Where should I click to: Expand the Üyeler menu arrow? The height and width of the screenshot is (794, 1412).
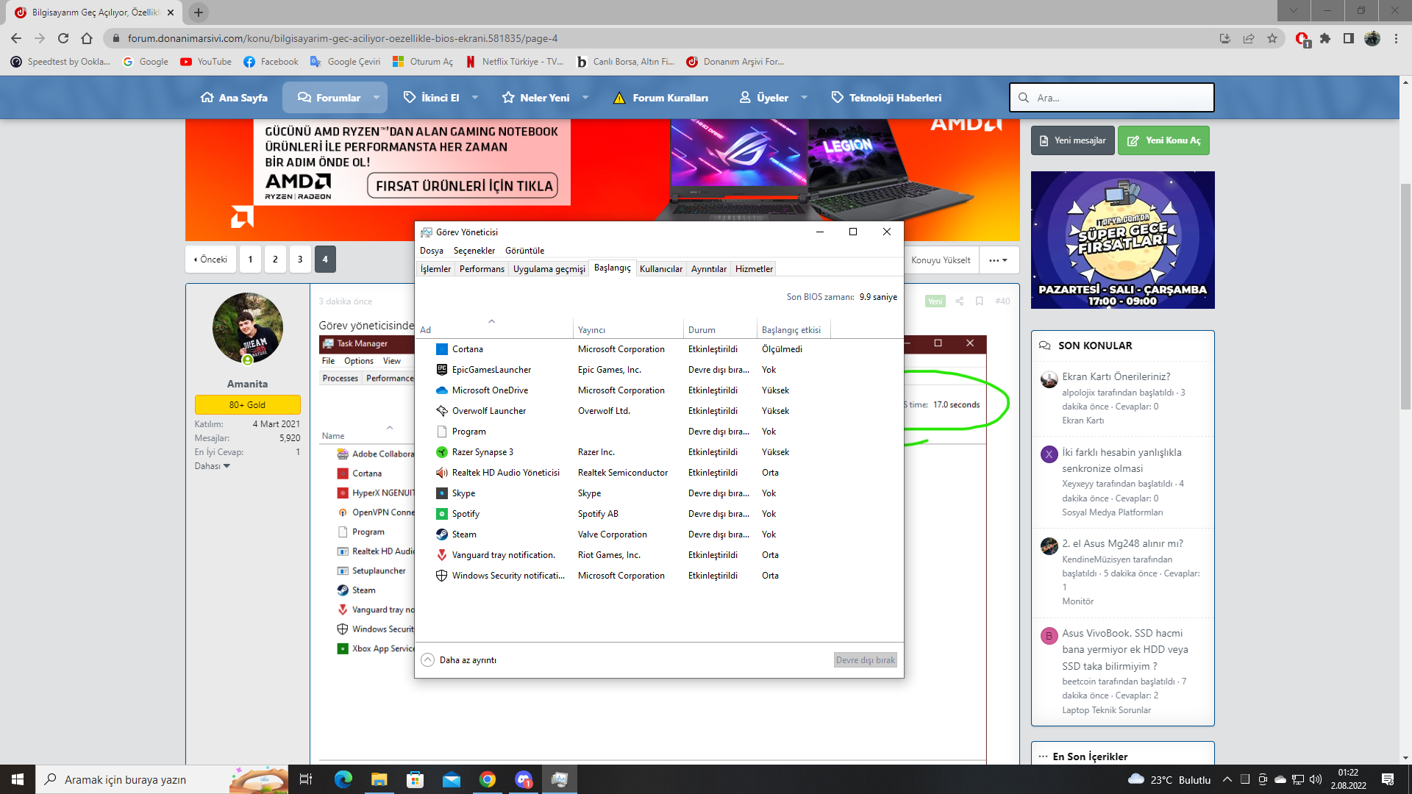[x=804, y=98]
